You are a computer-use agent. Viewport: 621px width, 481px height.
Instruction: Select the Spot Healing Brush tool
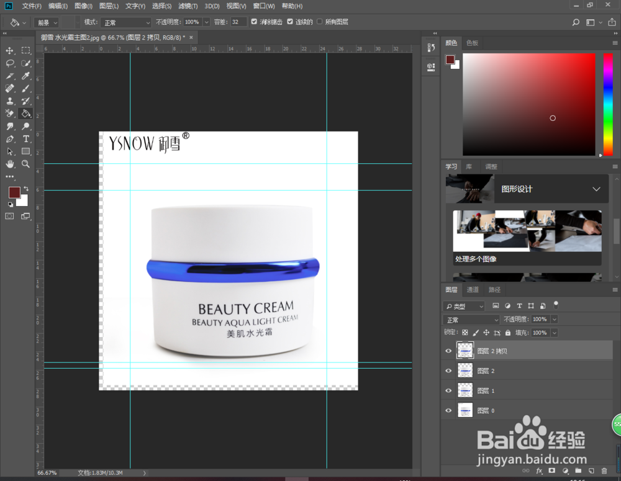(x=10, y=89)
